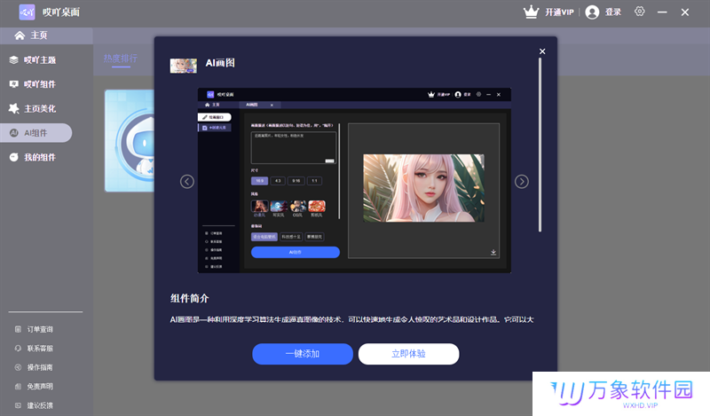710x416 pixels.
Task: Click the 订单查询 icon
Action: pyautogui.click(x=18, y=330)
